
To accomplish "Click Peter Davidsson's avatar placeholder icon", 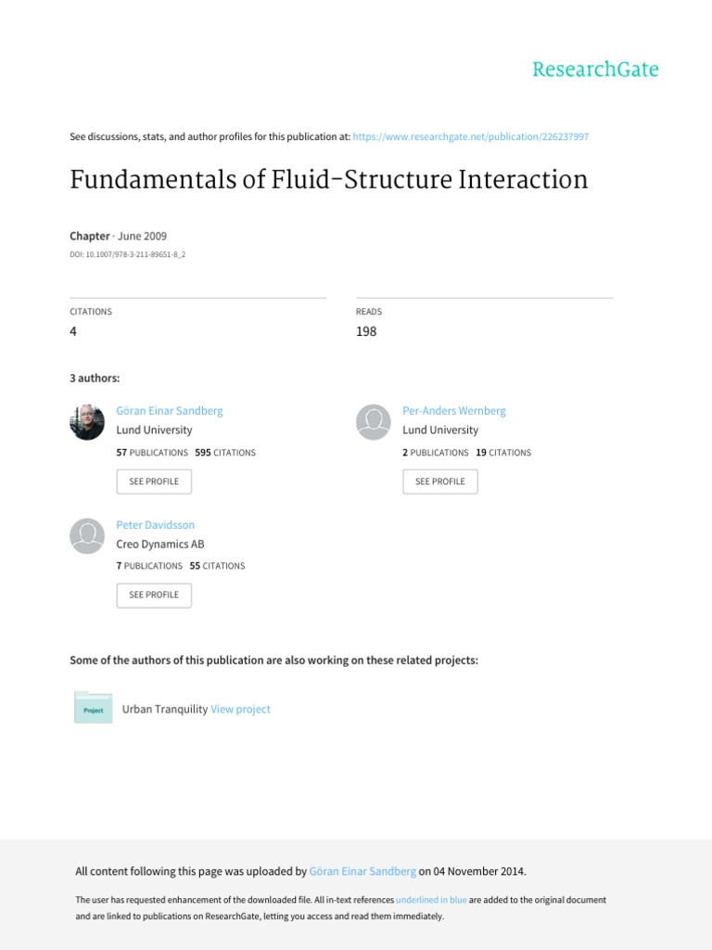I will (87, 535).
